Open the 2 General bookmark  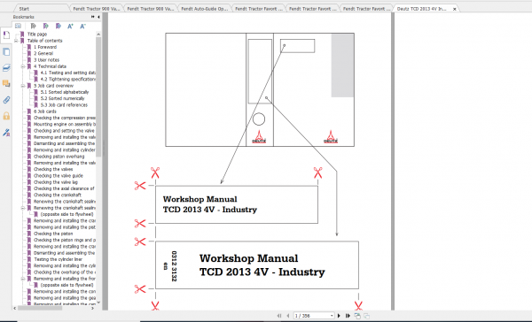[43, 53]
